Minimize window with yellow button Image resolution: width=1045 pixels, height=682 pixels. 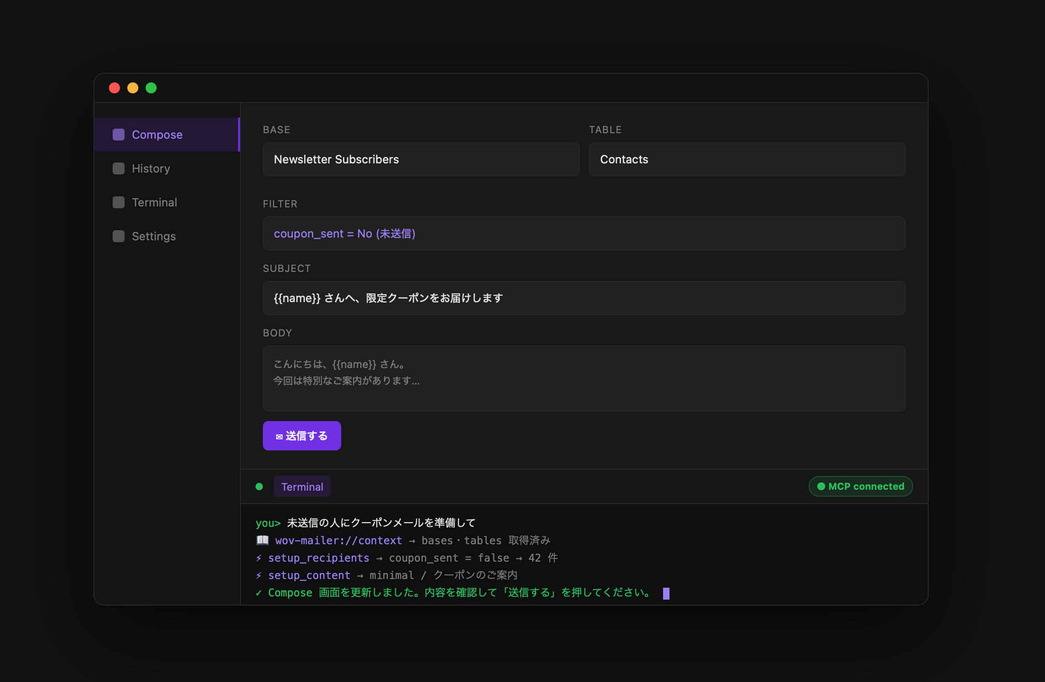[x=133, y=88]
